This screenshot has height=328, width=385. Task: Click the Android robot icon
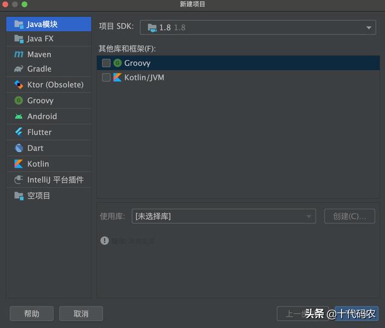19,116
